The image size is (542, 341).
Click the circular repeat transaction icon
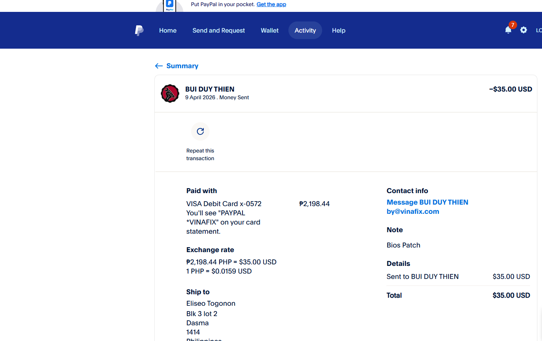(x=200, y=131)
